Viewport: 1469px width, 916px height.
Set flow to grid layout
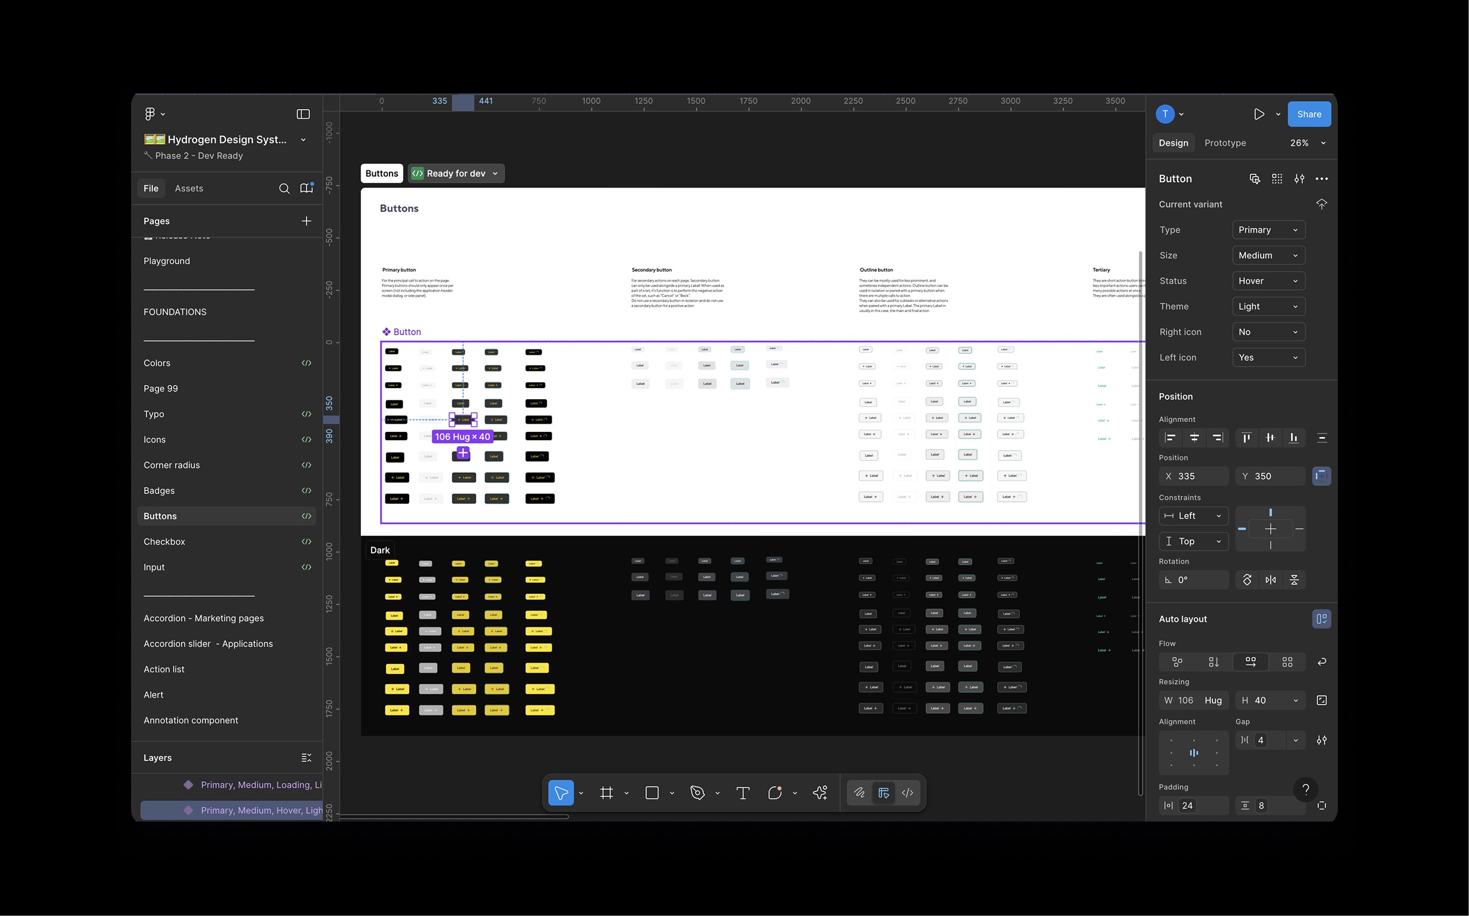tap(1287, 662)
